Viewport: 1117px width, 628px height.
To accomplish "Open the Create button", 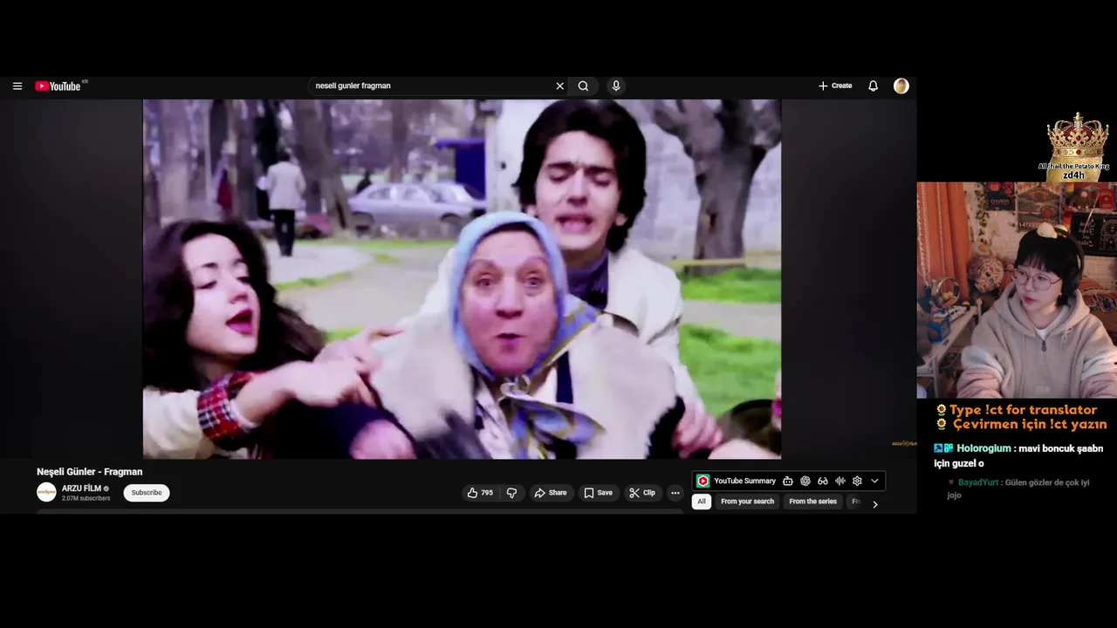I will click(x=835, y=86).
